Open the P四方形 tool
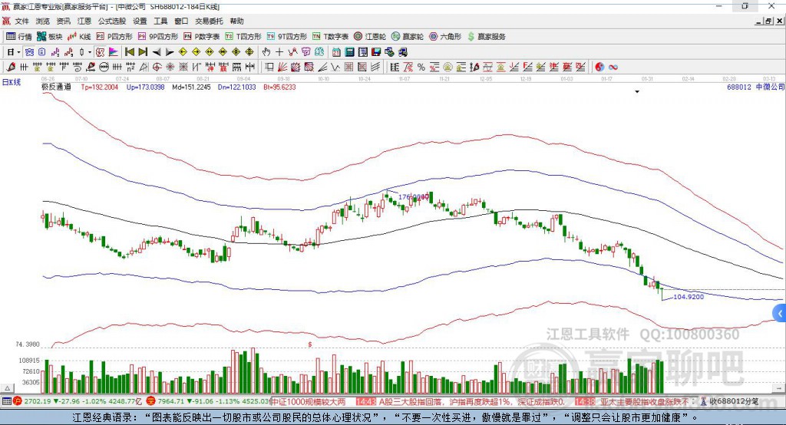Viewport: 786px width, 425px height. coord(114,37)
